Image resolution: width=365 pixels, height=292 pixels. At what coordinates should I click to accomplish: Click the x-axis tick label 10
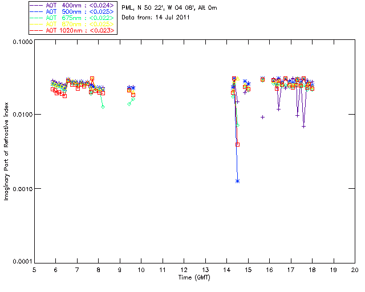coord(141,270)
